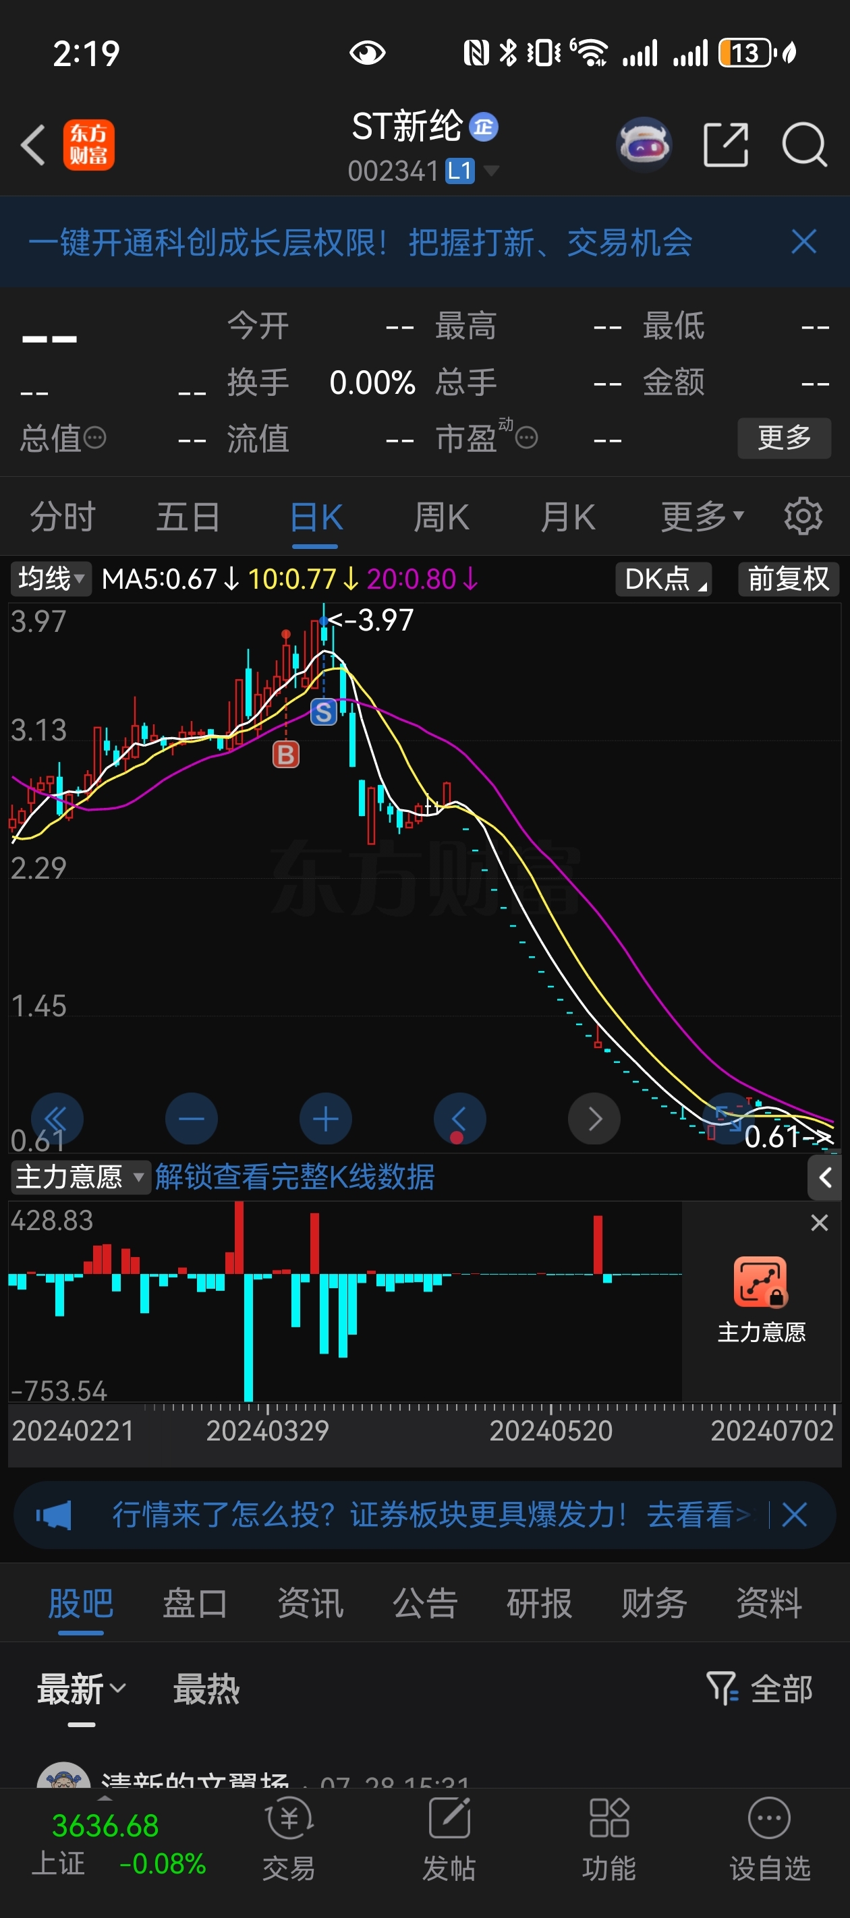
Task: Open the 主力意愿 sub-indicator dropdown
Action: pos(80,1177)
